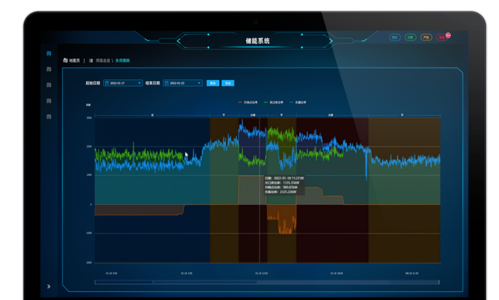This screenshot has height=300, width=499.
Task: Click calendar icon in 起始日期 field
Action: pos(107,83)
